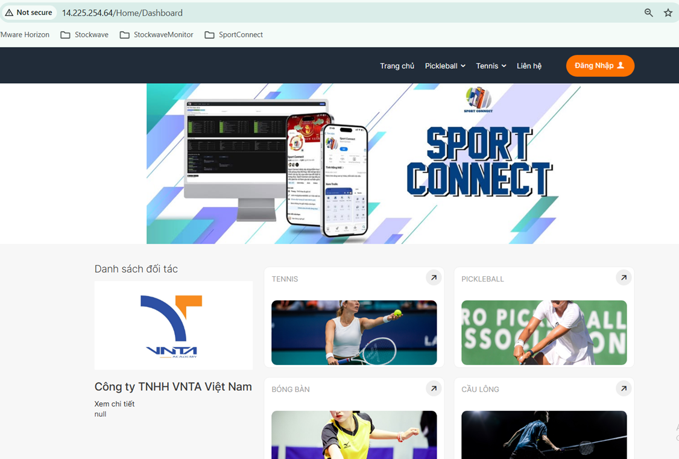Click the VNTA Academy partner logo
Image resolution: width=679 pixels, height=459 pixels.
[x=174, y=326]
